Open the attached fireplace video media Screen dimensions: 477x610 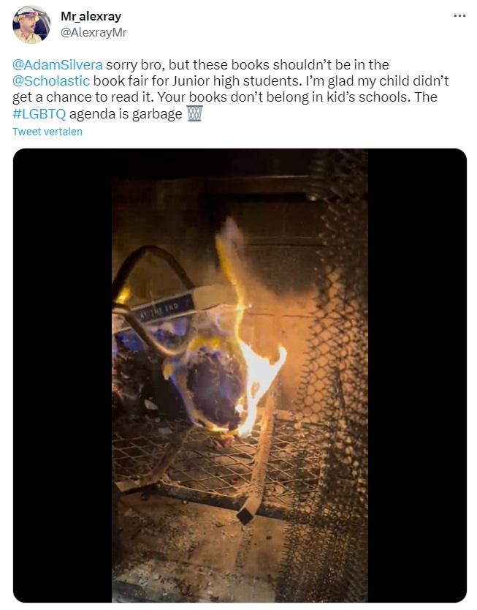[240, 375]
